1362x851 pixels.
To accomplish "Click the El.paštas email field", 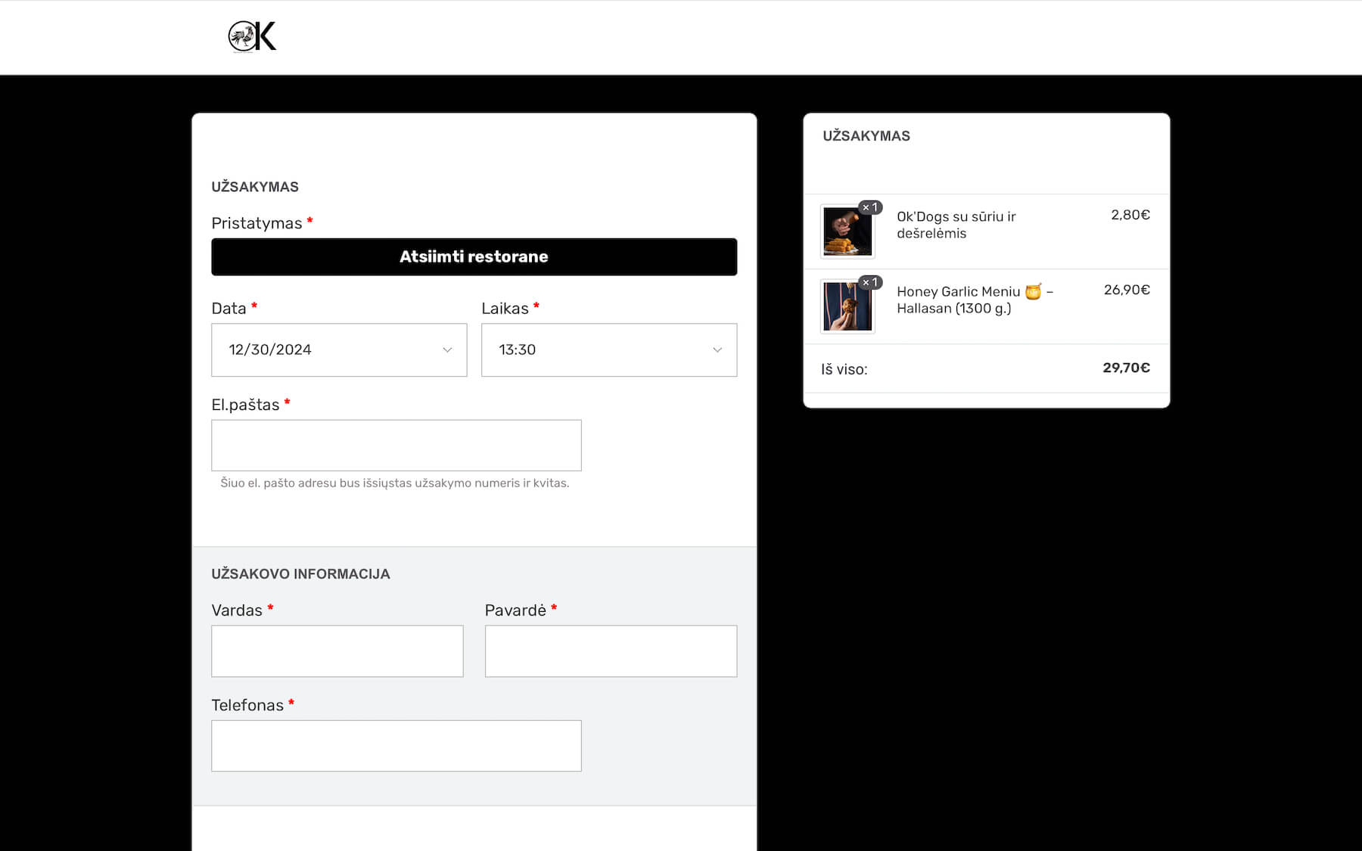I will tap(396, 445).
